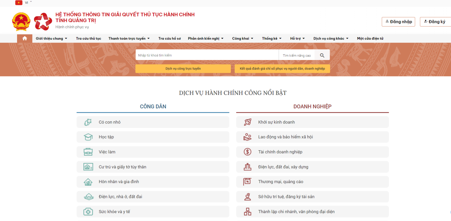Click org chart icon beside Thành lập chi nhánh
This screenshot has width=451, height=221.
coord(248,212)
